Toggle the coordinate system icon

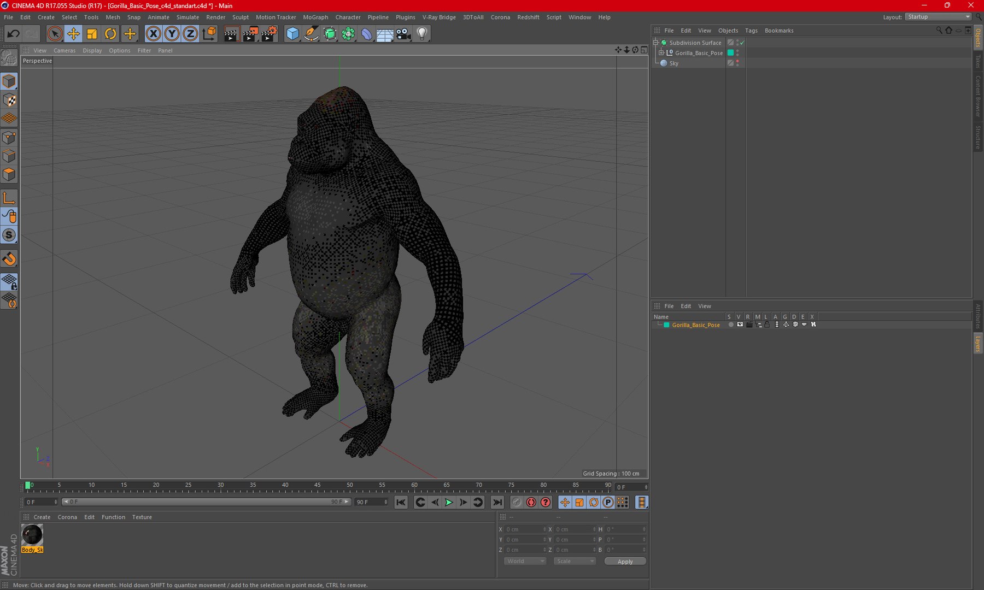pos(209,34)
